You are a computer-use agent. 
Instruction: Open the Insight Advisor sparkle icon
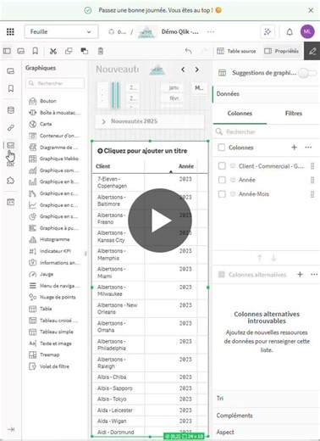(x=268, y=31)
